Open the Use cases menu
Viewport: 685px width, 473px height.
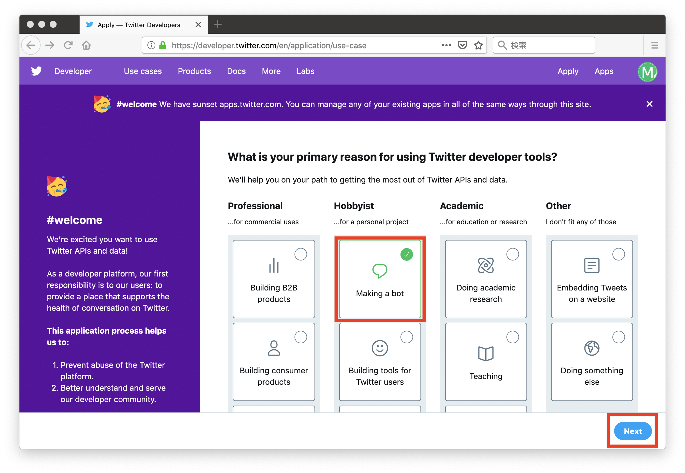[x=143, y=71]
